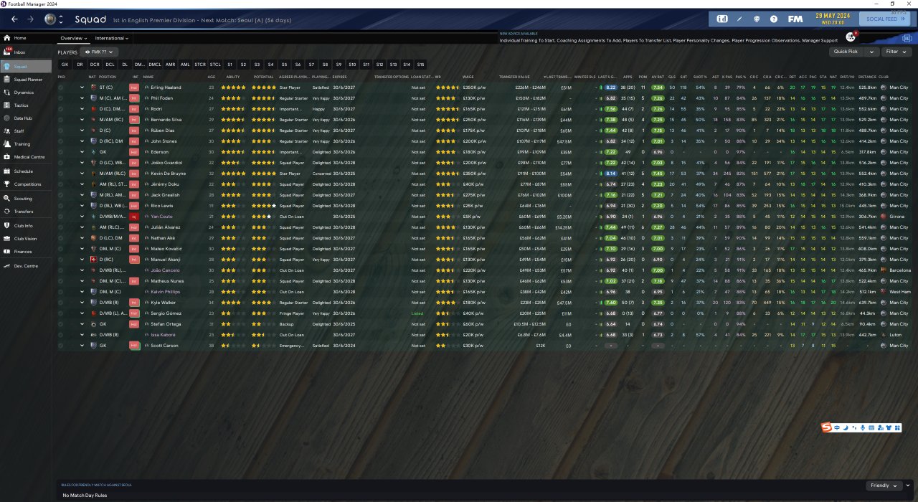Open the help question mark icon

774,19
